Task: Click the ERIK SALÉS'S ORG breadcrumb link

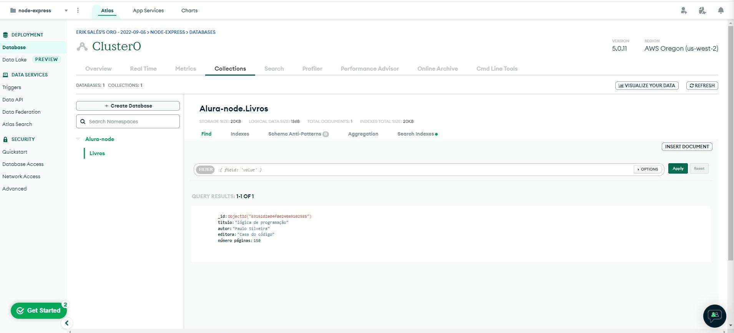Action: tap(111, 32)
